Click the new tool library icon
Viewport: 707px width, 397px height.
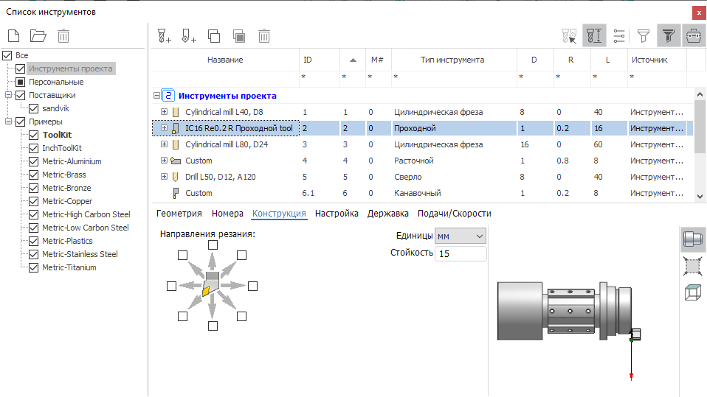(x=14, y=35)
